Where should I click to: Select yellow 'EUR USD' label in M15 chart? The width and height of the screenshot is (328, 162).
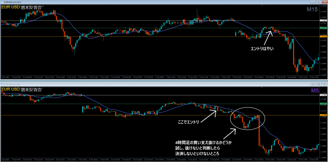(x=11, y=7)
